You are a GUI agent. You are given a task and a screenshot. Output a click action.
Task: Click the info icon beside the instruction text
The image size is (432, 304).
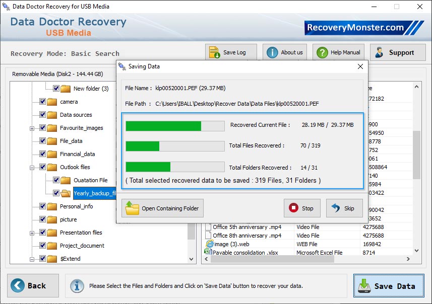[77, 286]
